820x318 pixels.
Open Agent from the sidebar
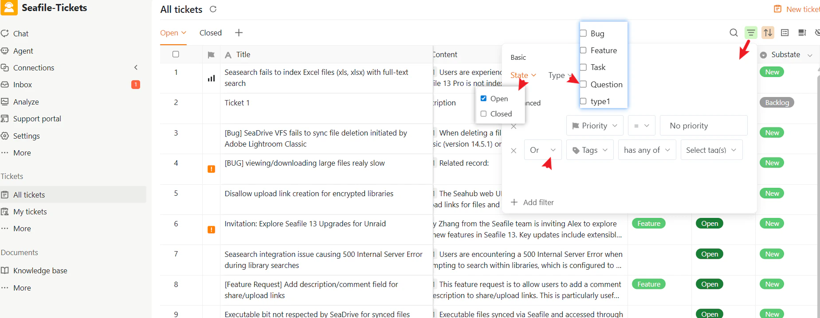23,51
